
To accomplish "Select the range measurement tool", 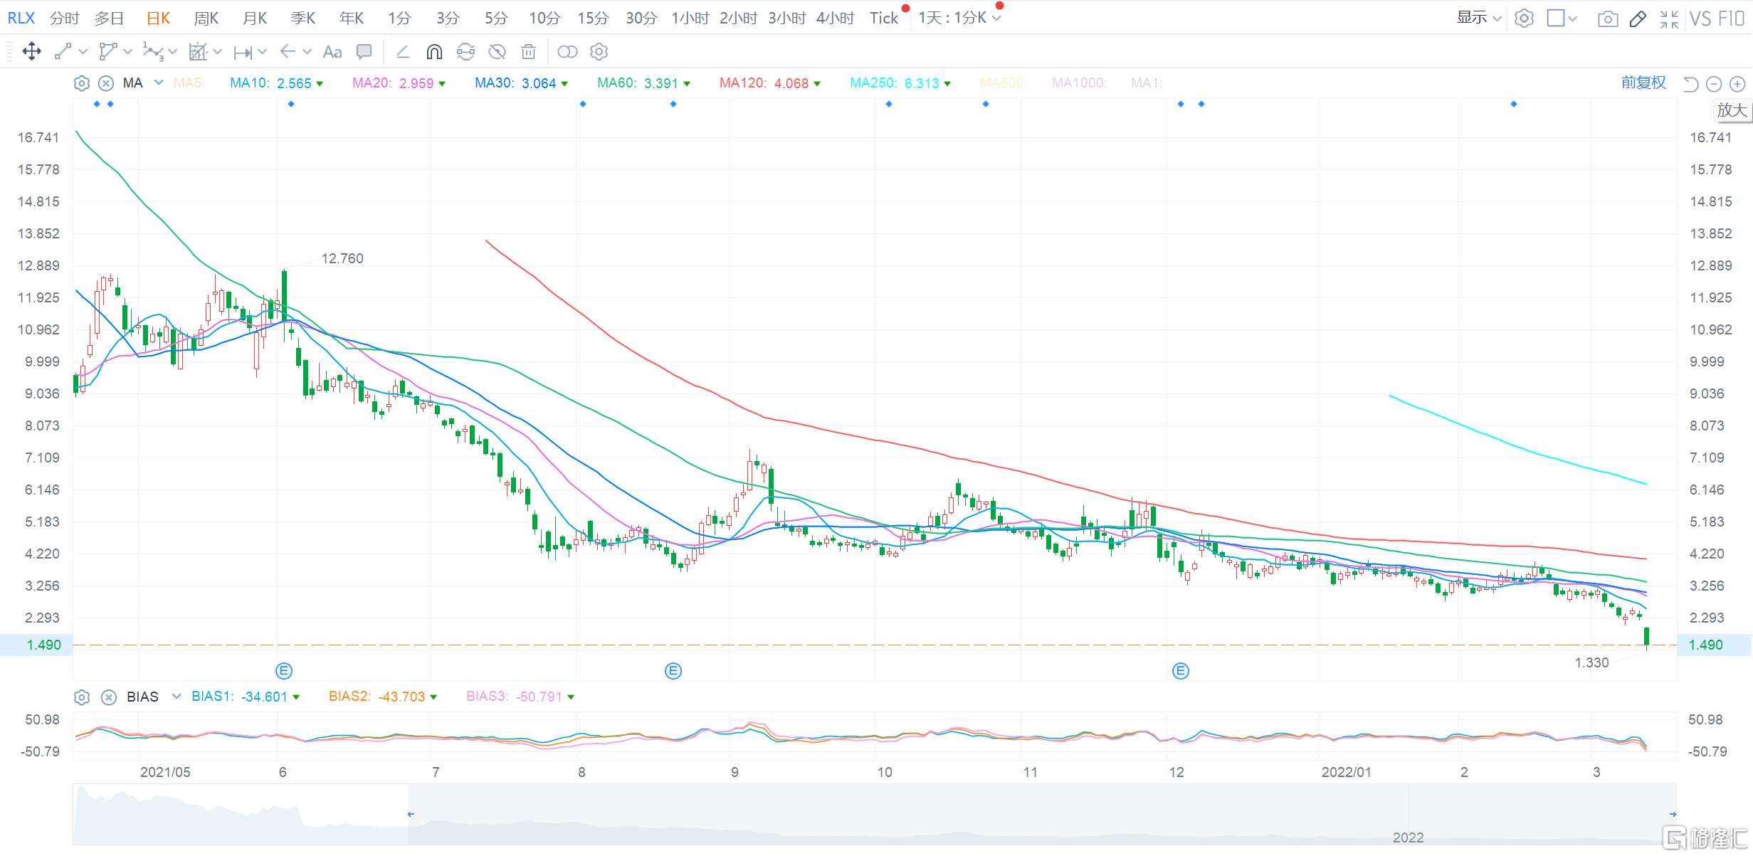I will tap(243, 52).
